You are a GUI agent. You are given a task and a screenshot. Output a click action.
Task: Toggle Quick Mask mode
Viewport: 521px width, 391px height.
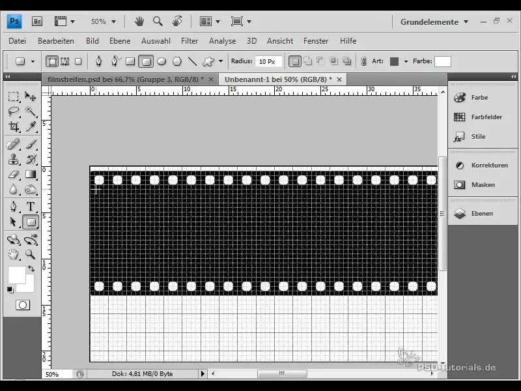pos(23,305)
